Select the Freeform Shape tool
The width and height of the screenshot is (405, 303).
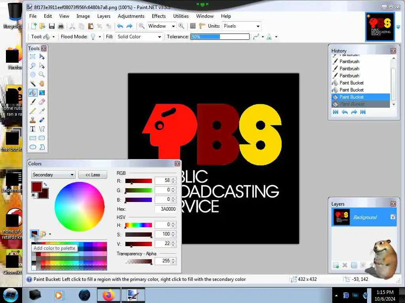[42, 147]
